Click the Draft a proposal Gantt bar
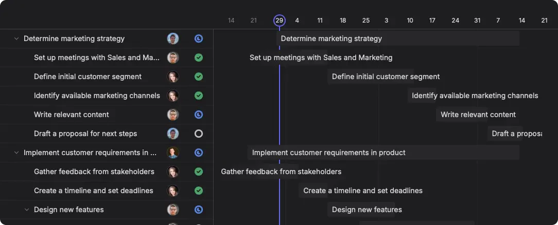558x225 pixels. (505, 134)
